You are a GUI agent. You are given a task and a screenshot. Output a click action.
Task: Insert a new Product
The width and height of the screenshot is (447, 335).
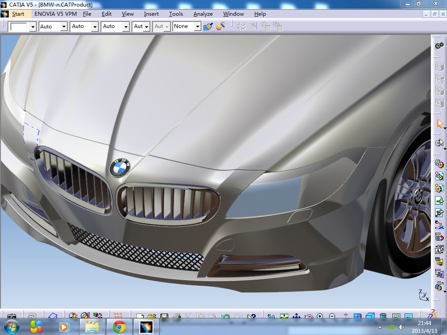pos(439,176)
